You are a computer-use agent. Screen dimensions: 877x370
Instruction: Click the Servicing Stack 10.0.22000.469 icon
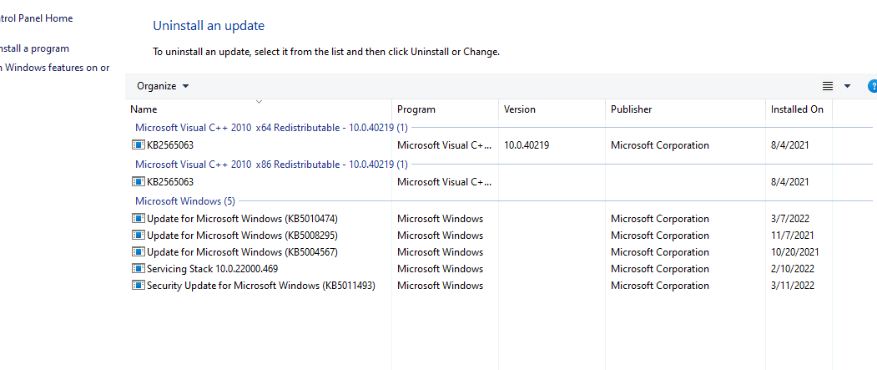click(x=139, y=269)
